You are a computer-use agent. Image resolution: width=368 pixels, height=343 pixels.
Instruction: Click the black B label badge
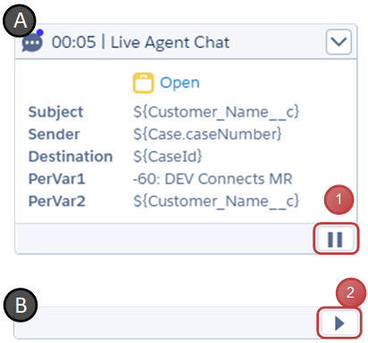pyautogui.click(x=21, y=305)
